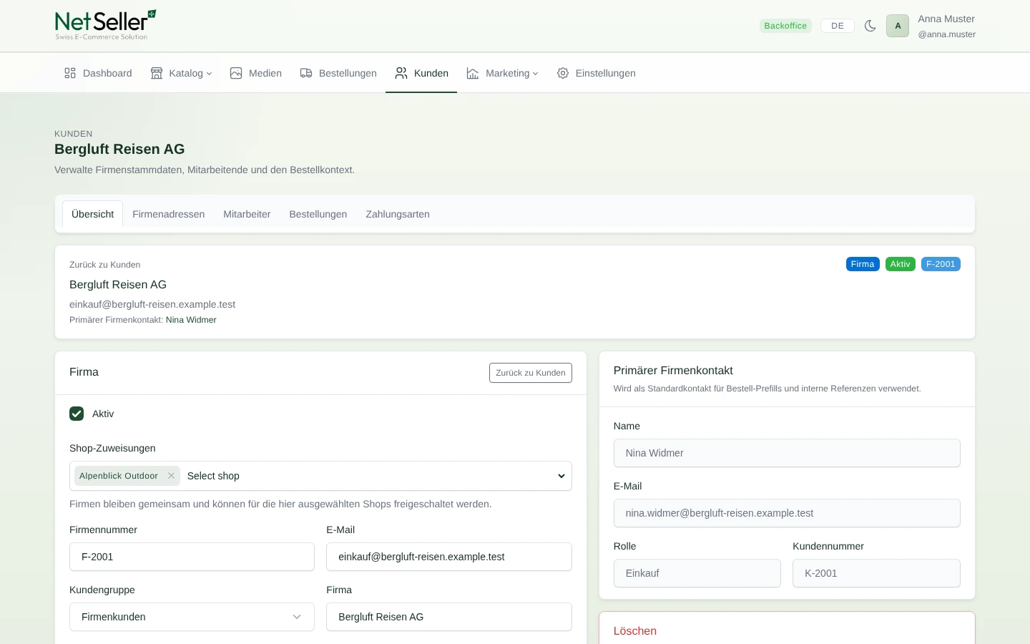Expand the Katalog menu chevron
The height and width of the screenshot is (644, 1030).
[210, 74]
